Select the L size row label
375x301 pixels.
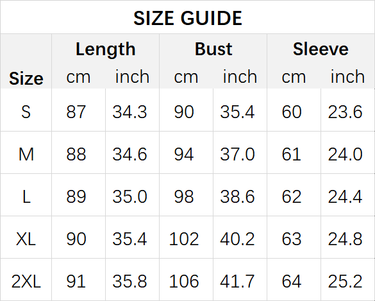[x=26, y=196]
